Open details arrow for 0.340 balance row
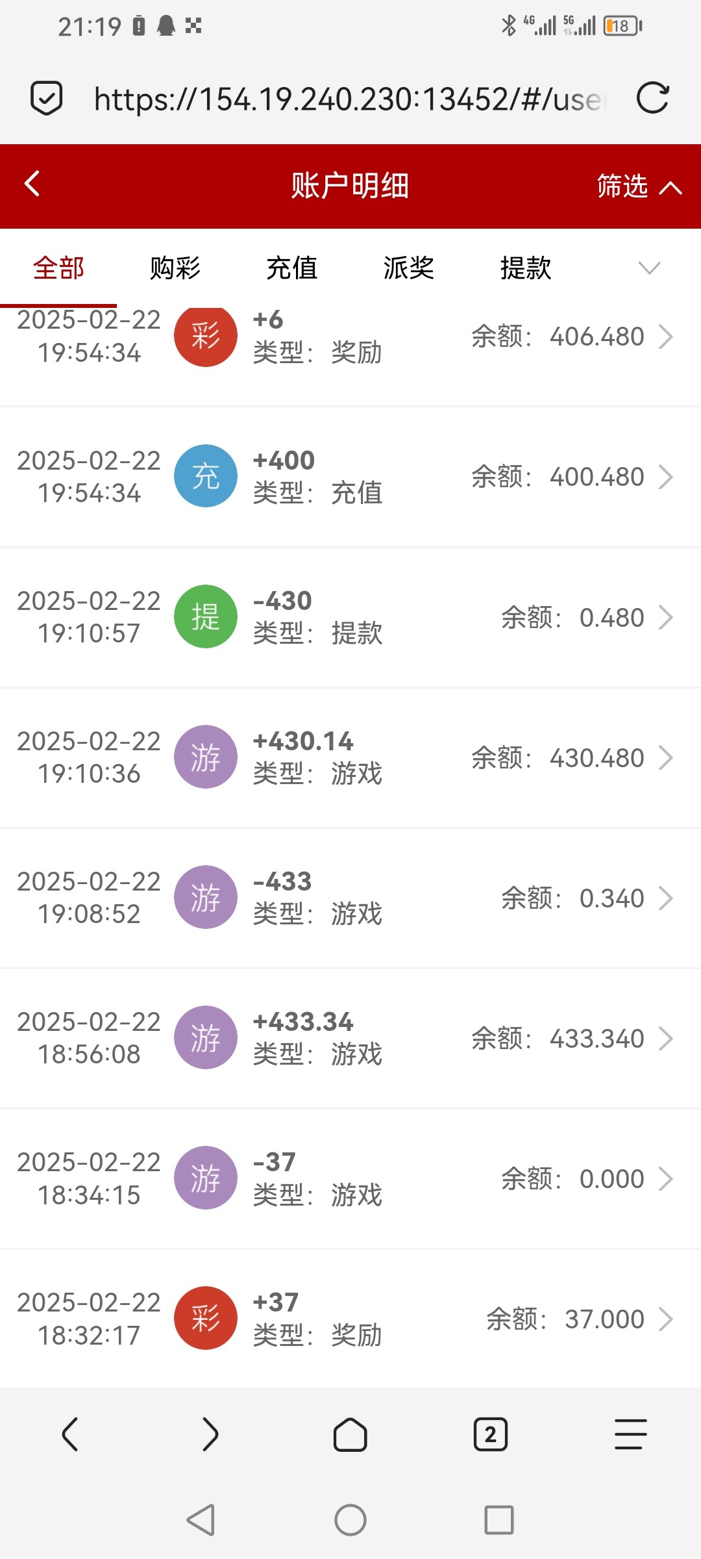Viewport: 701px width, 1559px height. tap(666, 898)
